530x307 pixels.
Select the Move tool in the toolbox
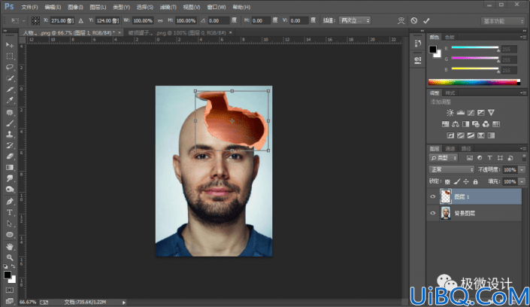[10, 45]
